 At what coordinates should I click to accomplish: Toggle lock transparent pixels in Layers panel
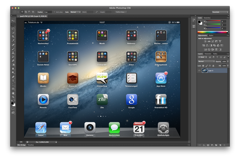click(x=203, y=66)
